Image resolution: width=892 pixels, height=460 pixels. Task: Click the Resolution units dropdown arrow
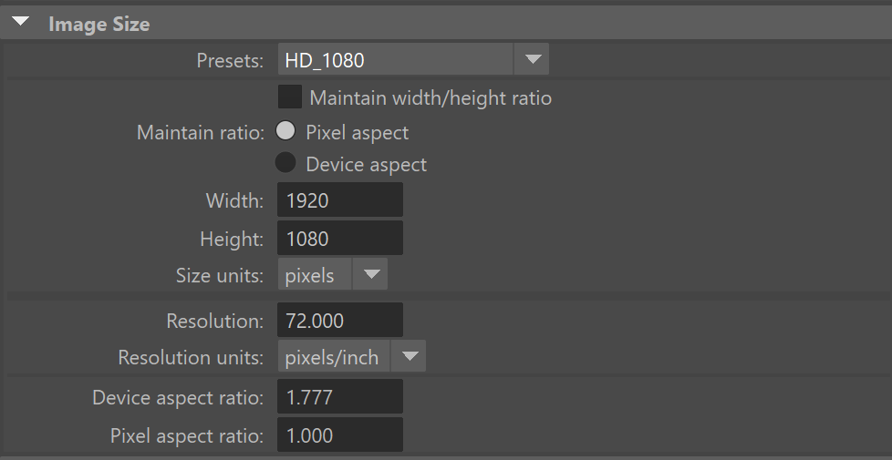(x=409, y=357)
